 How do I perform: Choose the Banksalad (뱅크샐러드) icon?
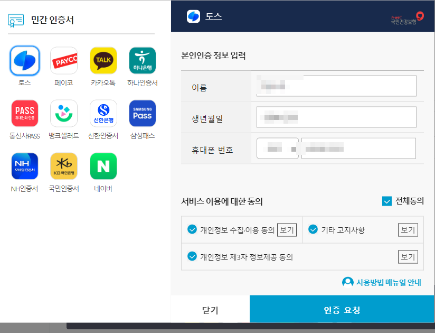(64, 113)
